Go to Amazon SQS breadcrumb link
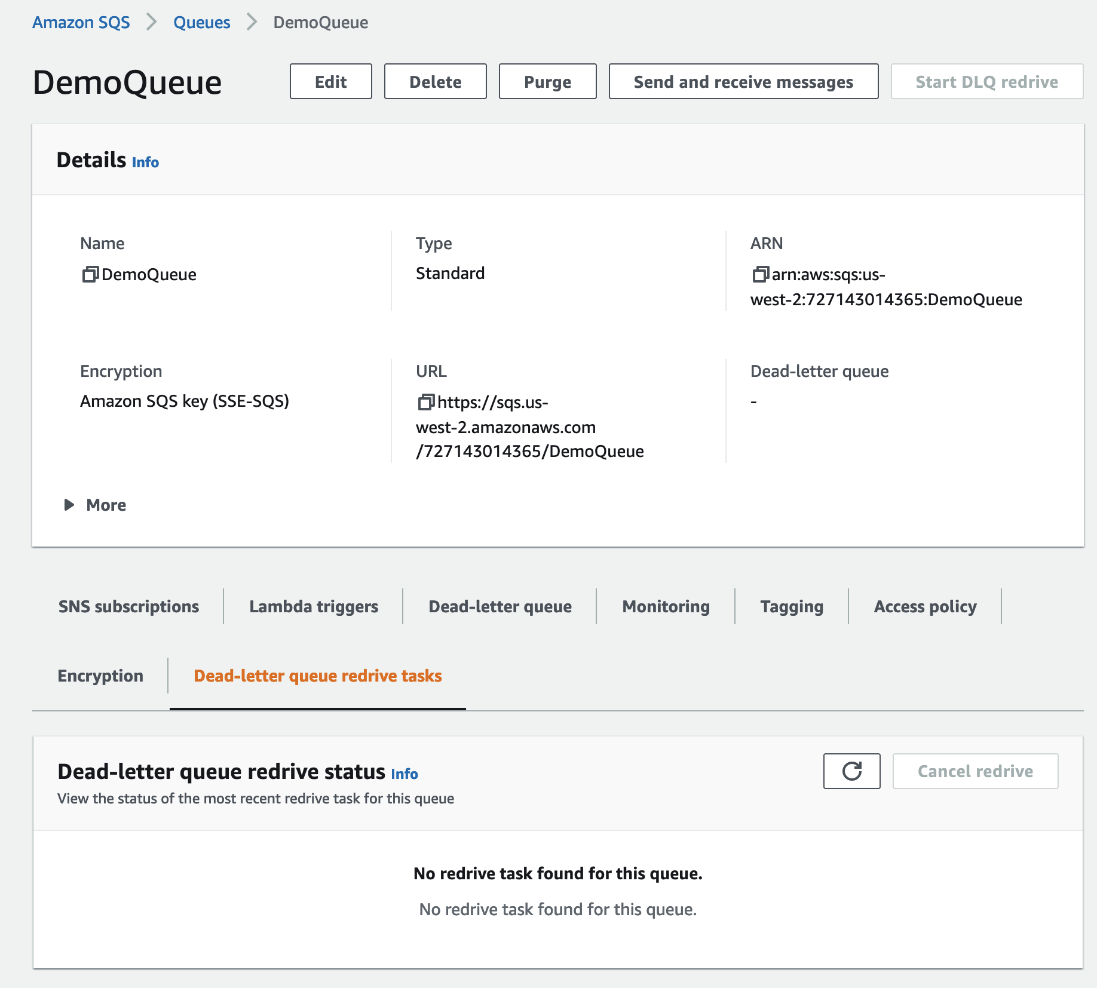This screenshot has height=988, width=1097. tap(81, 22)
